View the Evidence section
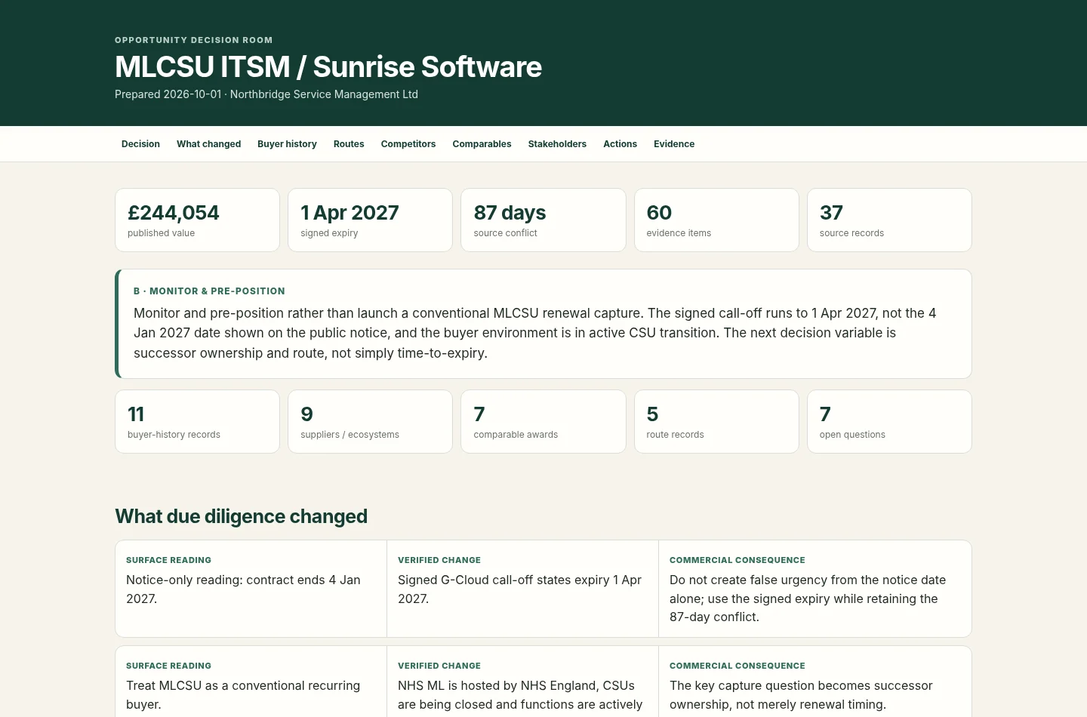The image size is (1087, 717). 674,144
